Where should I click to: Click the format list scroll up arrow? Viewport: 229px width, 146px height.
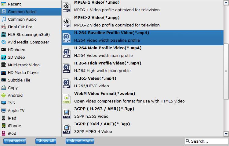[x=226, y=3]
